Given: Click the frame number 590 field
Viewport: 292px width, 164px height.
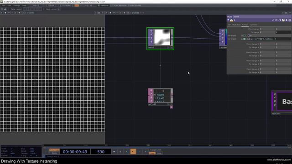Looking at the screenshot, I should click(101, 152).
